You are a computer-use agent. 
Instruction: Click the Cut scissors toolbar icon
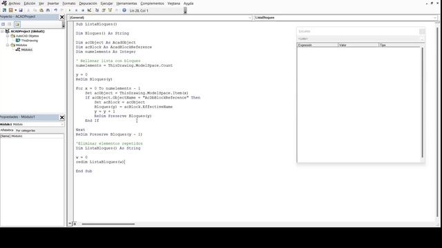28,10
